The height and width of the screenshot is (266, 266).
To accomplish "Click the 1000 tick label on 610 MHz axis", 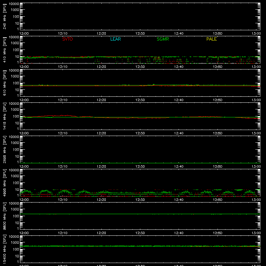I will point(15,76).
